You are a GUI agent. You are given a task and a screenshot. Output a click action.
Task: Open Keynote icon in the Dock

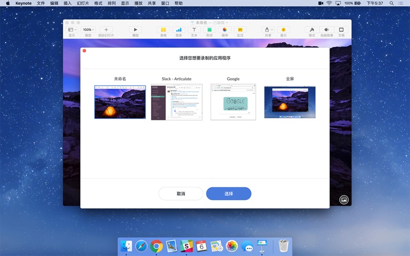(262, 246)
